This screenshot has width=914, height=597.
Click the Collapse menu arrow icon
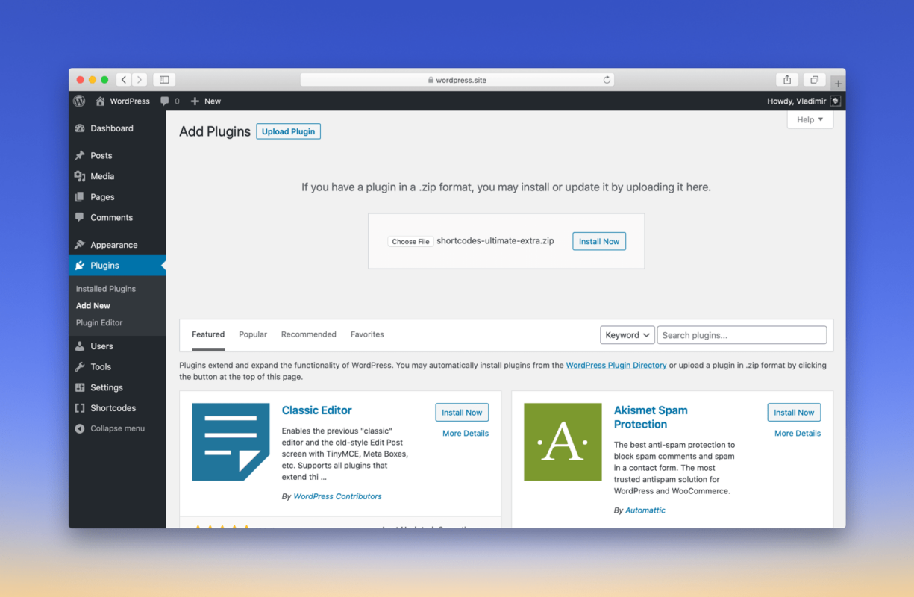[80, 428]
